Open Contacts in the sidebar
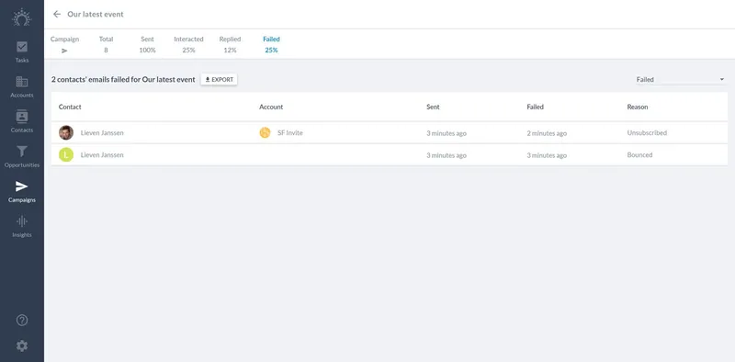 pos(21,121)
